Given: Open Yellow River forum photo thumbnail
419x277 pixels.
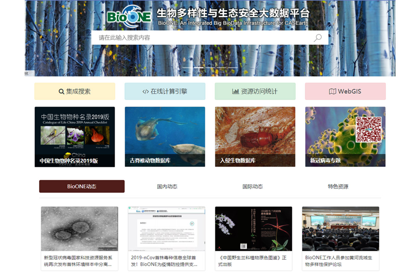Looking at the screenshot, I should pos(341,229).
